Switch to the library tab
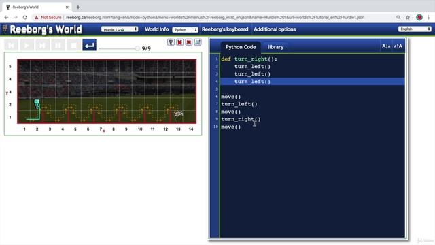The image size is (435, 245). click(275, 47)
